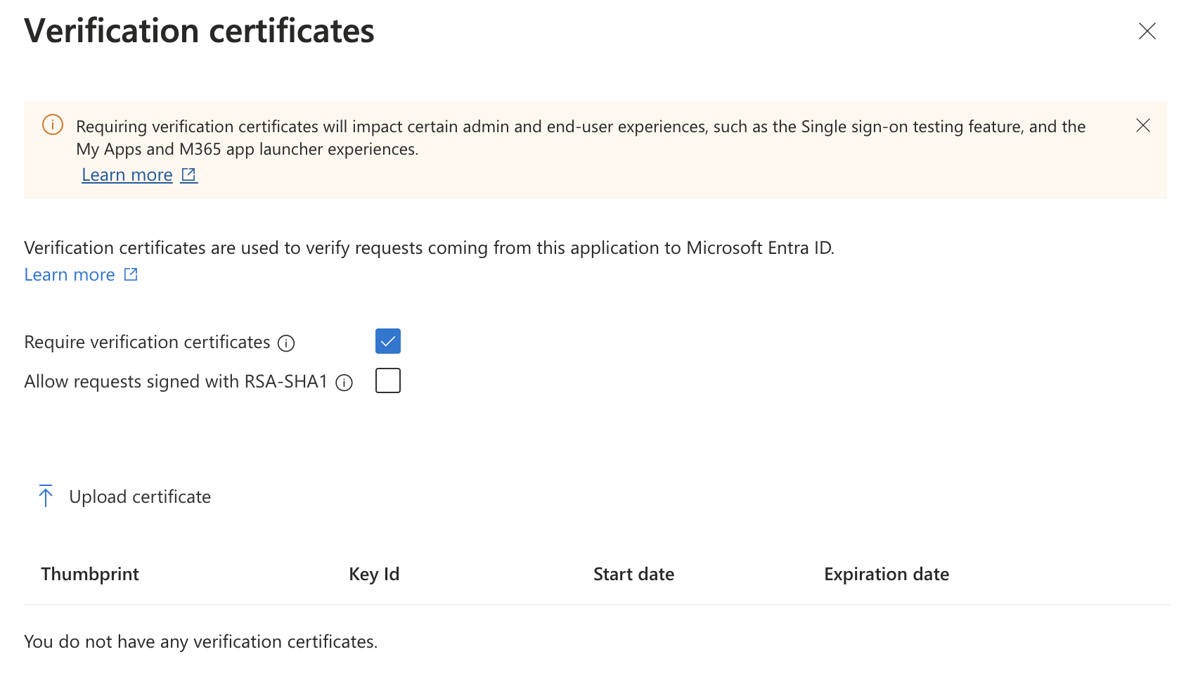The height and width of the screenshot is (685, 1198).
Task: Open Learn more below the Entra ID description
Action: 70,274
